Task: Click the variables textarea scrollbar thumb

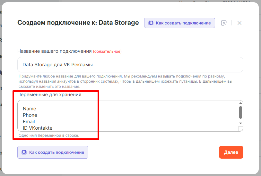Action: click(x=240, y=113)
